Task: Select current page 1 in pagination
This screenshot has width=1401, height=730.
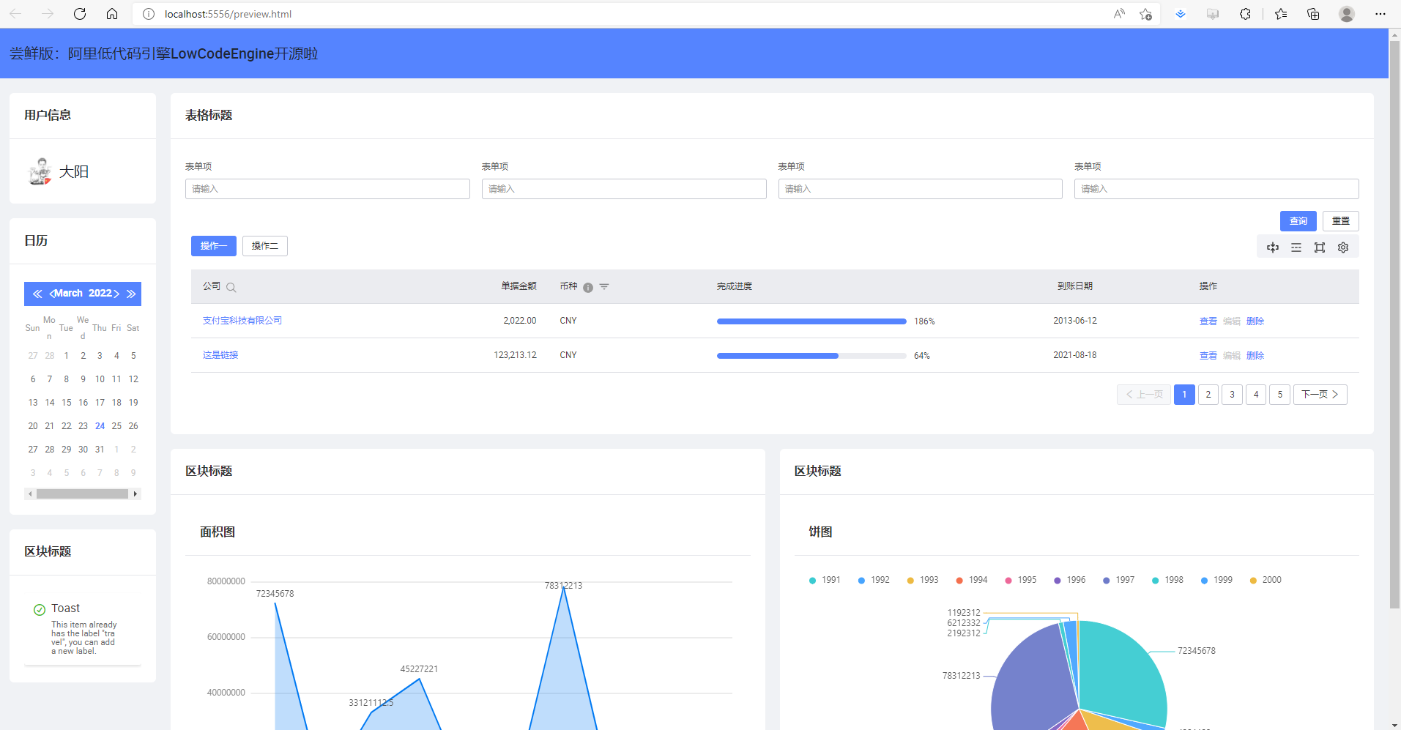Action: click(x=1184, y=395)
